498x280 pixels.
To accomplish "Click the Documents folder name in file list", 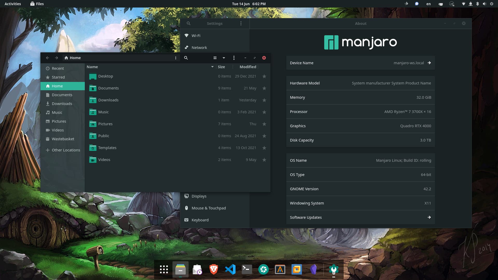I will [x=108, y=88].
